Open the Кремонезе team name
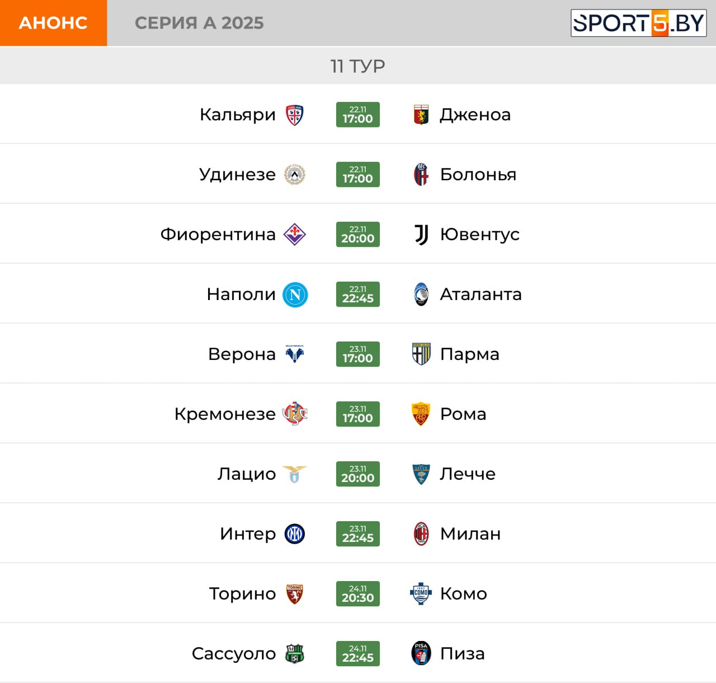The height and width of the screenshot is (683, 716). pyautogui.click(x=225, y=414)
